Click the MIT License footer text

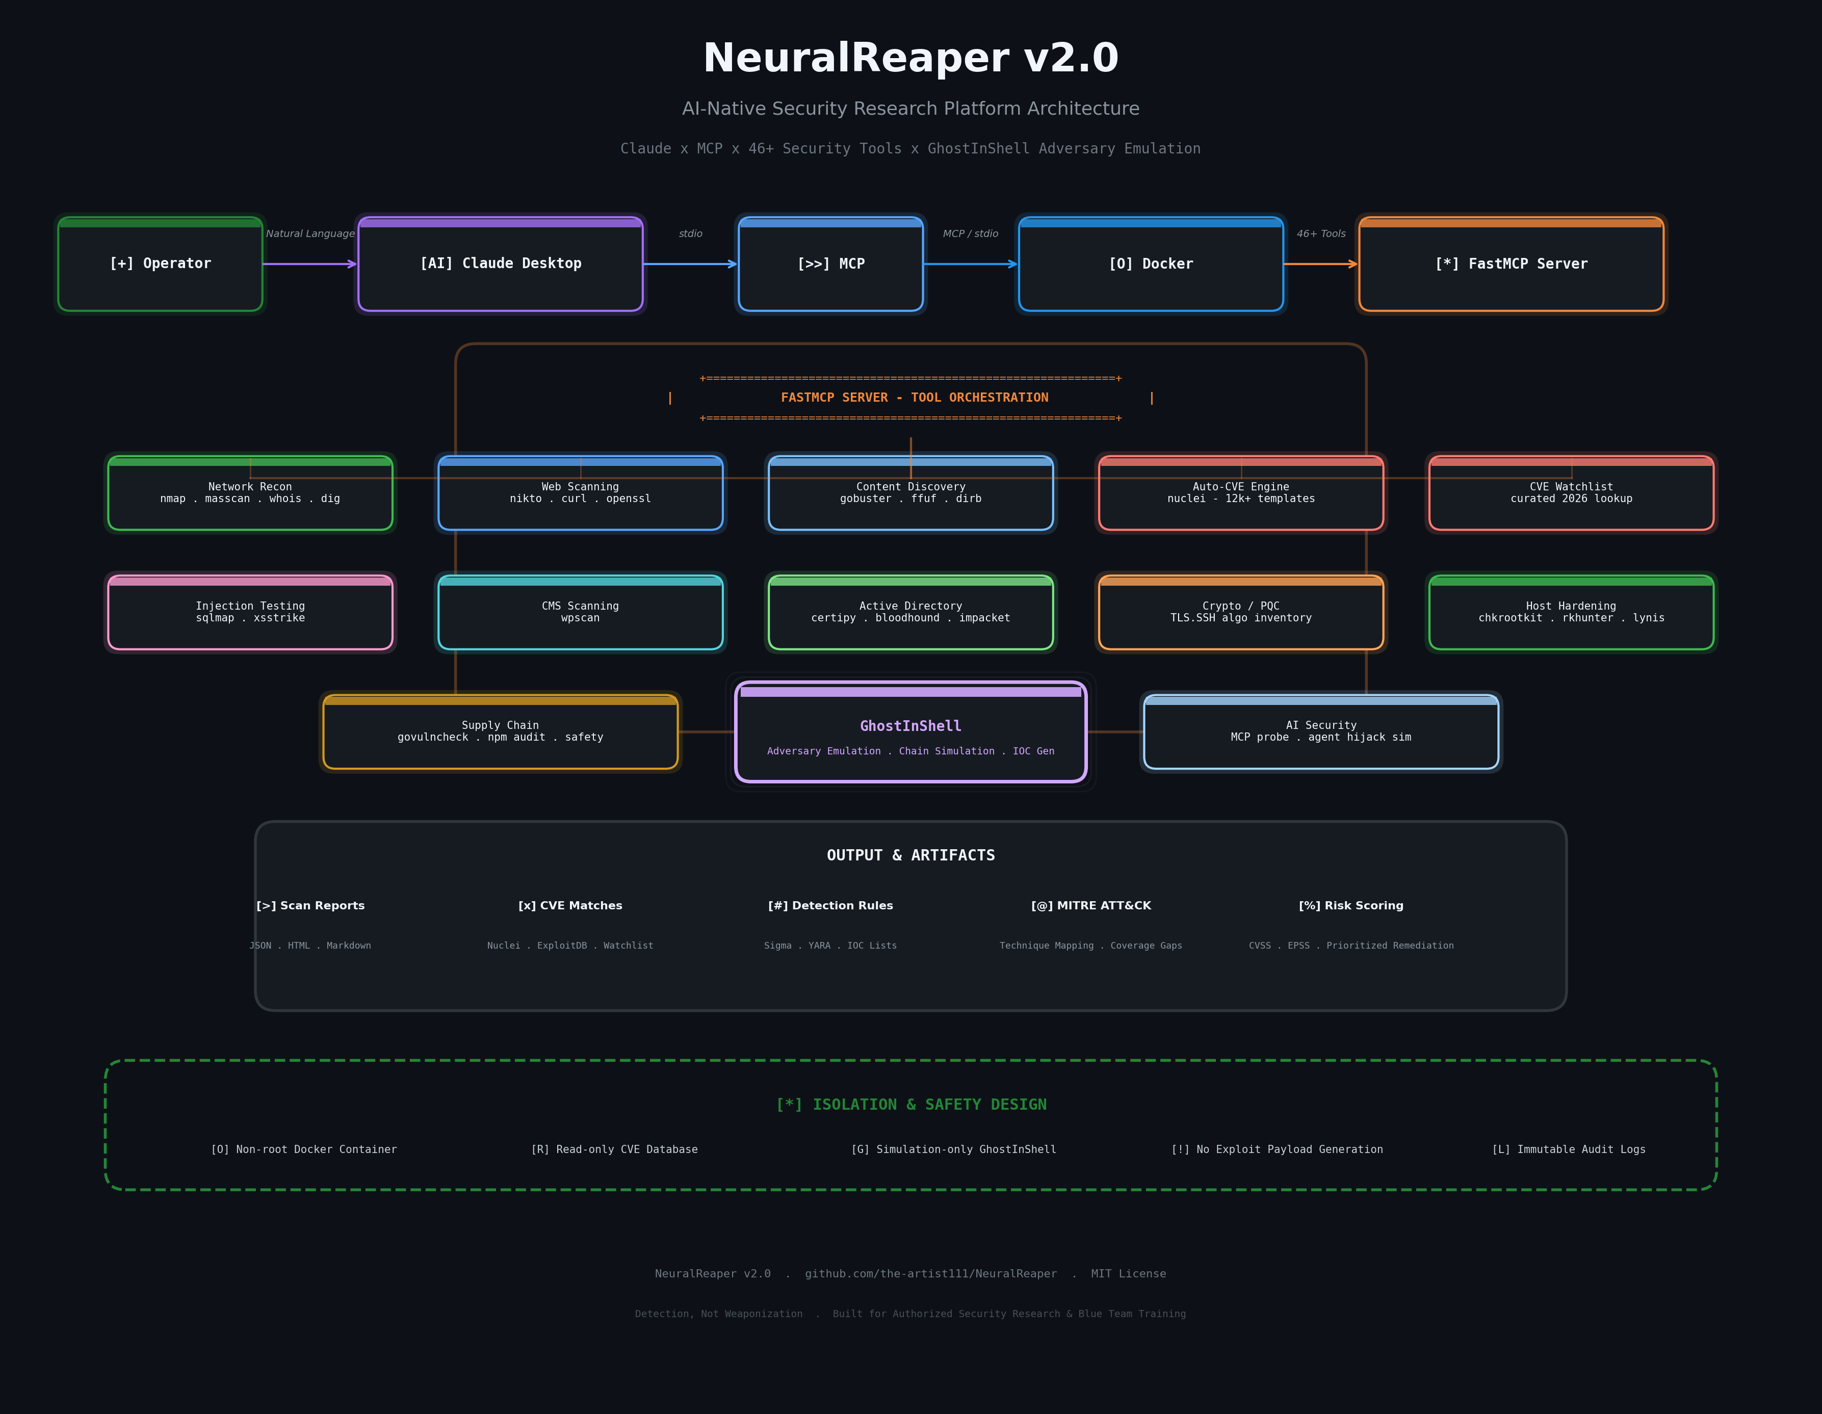tap(1129, 1274)
